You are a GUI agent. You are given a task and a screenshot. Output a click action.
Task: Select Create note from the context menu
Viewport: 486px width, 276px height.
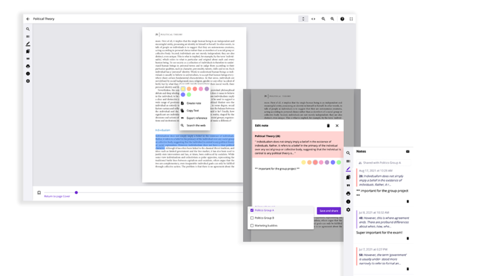click(194, 103)
